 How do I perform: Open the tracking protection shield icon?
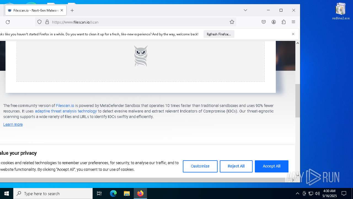pos(39,22)
